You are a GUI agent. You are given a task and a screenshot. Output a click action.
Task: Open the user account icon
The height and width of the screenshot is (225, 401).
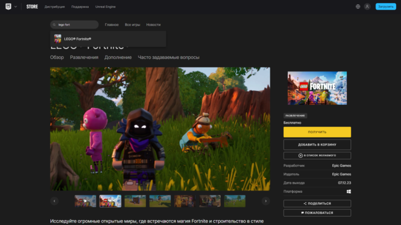pyautogui.click(x=367, y=7)
